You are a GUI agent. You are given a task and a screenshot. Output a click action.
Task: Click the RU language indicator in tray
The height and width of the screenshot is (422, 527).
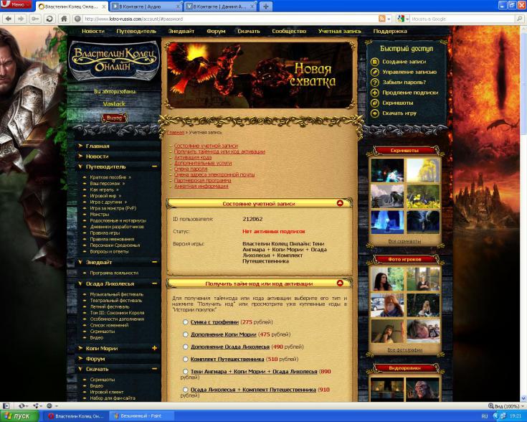pos(484,416)
